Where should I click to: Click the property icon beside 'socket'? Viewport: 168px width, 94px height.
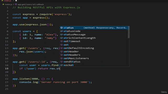pos(61,65)
